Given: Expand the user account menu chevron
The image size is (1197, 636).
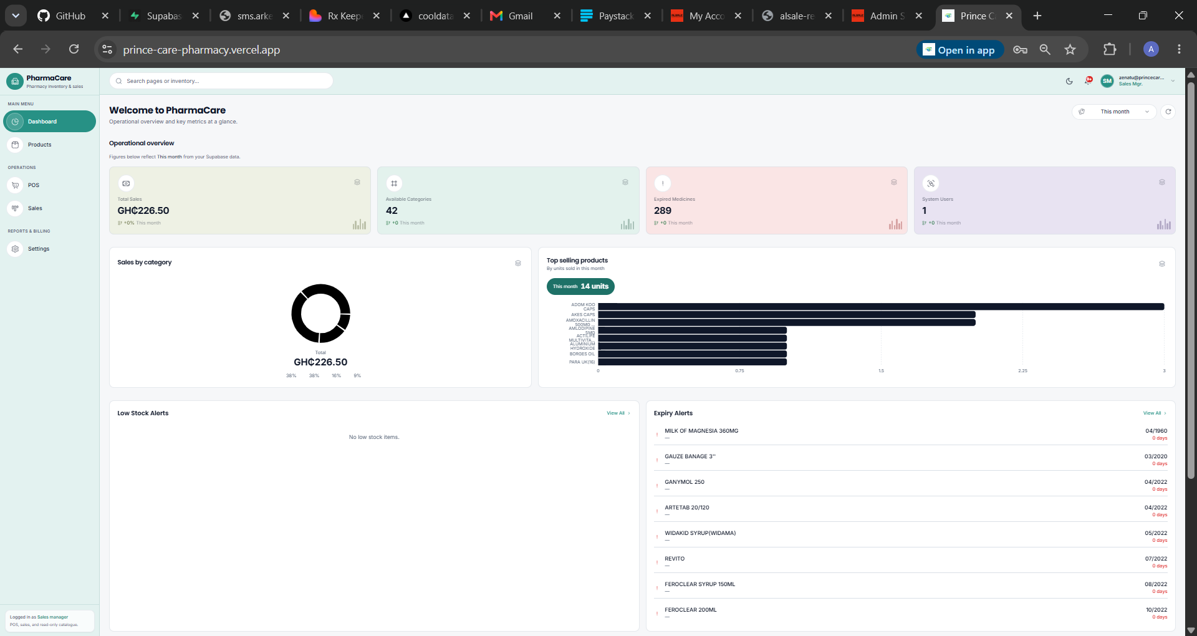Looking at the screenshot, I should [x=1173, y=81].
